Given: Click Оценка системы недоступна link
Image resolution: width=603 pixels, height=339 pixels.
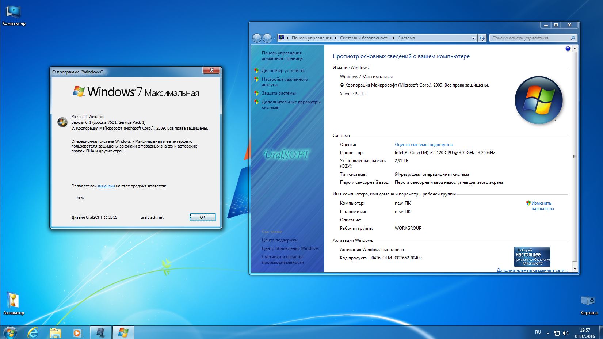Looking at the screenshot, I should pos(423,145).
